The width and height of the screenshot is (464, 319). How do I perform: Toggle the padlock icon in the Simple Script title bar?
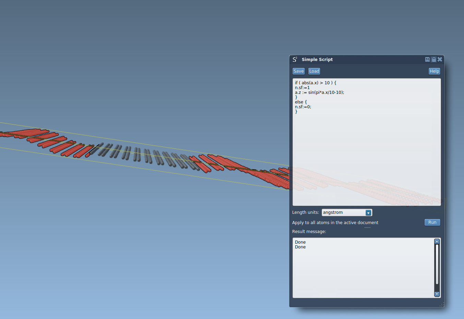(433, 59)
